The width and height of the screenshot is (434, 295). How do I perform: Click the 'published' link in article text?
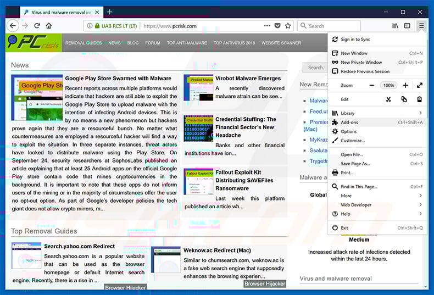coord(157,160)
